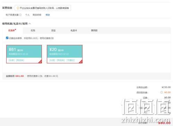Click the ¥230.00 total goods amount
Image resolution: width=173 pixels, height=126 pixels.
pyautogui.click(x=166, y=87)
